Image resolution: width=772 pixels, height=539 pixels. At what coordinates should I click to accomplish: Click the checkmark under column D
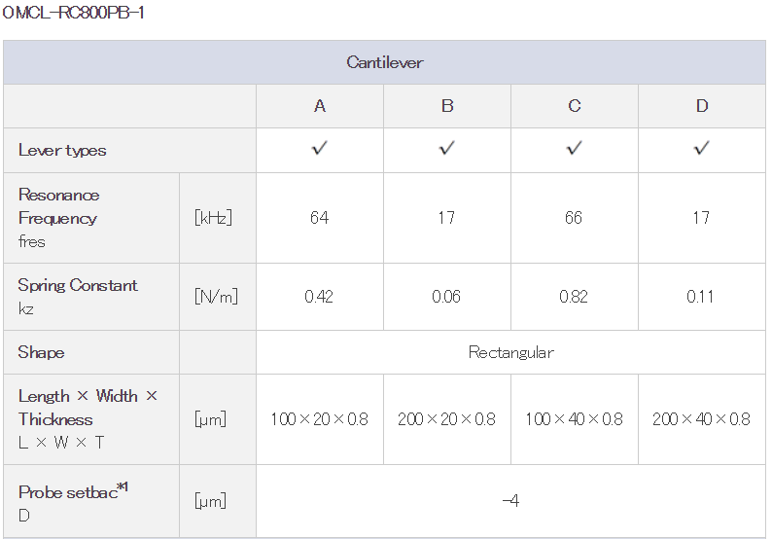coord(702,148)
